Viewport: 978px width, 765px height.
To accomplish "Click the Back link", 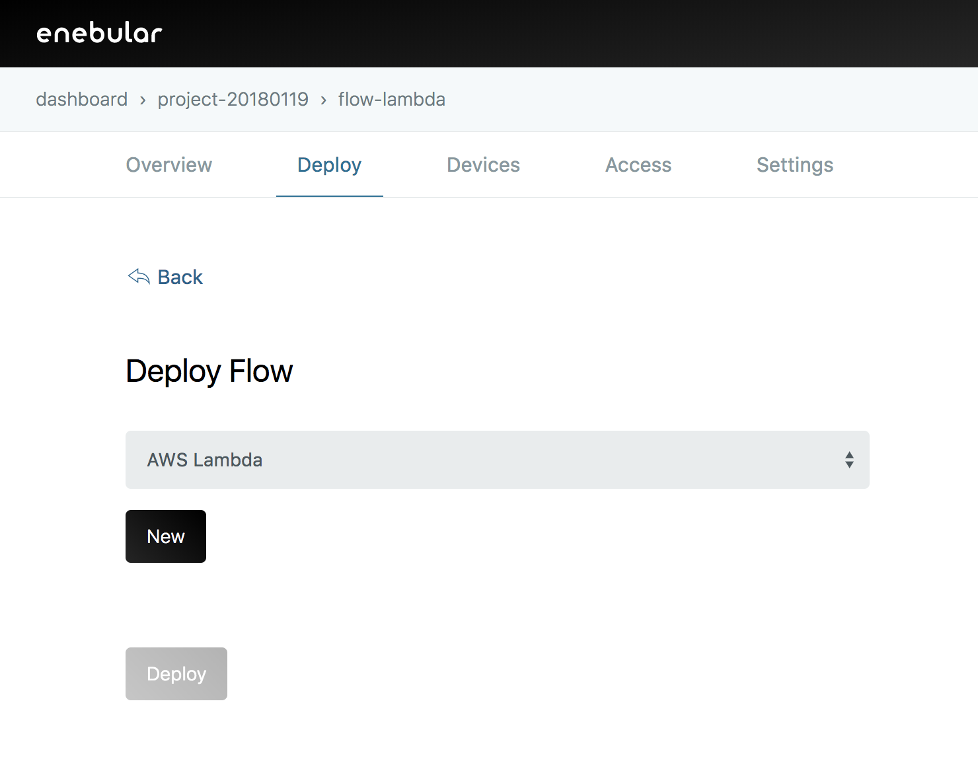I will pyautogui.click(x=180, y=277).
